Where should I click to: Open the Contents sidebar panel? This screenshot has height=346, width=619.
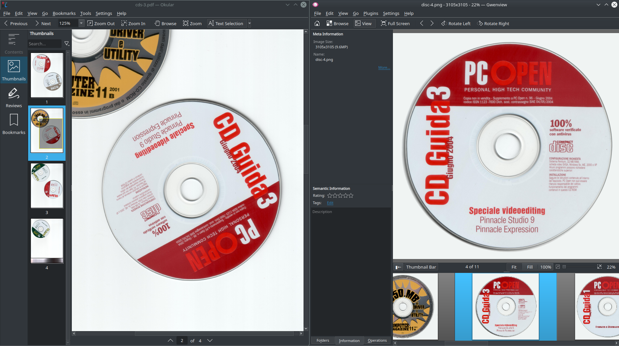[14, 44]
